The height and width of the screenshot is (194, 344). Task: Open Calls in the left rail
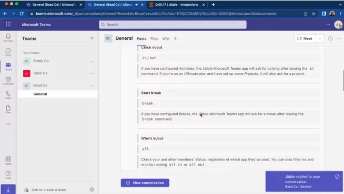pyautogui.click(x=8, y=95)
